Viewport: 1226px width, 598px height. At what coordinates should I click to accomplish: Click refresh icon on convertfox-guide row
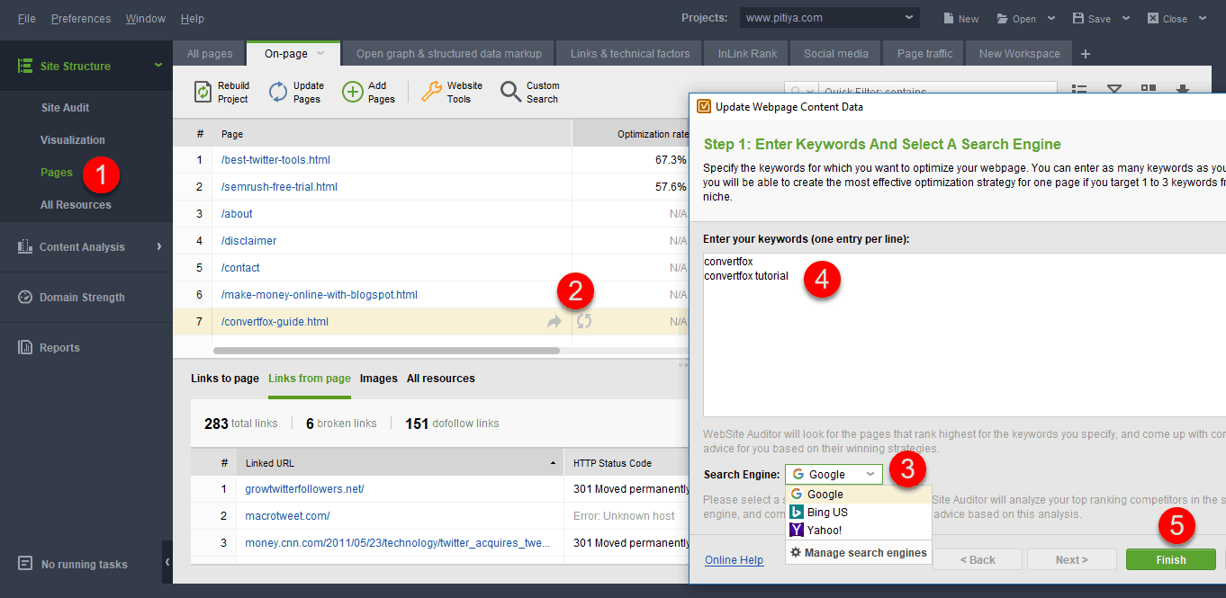tap(584, 321)
